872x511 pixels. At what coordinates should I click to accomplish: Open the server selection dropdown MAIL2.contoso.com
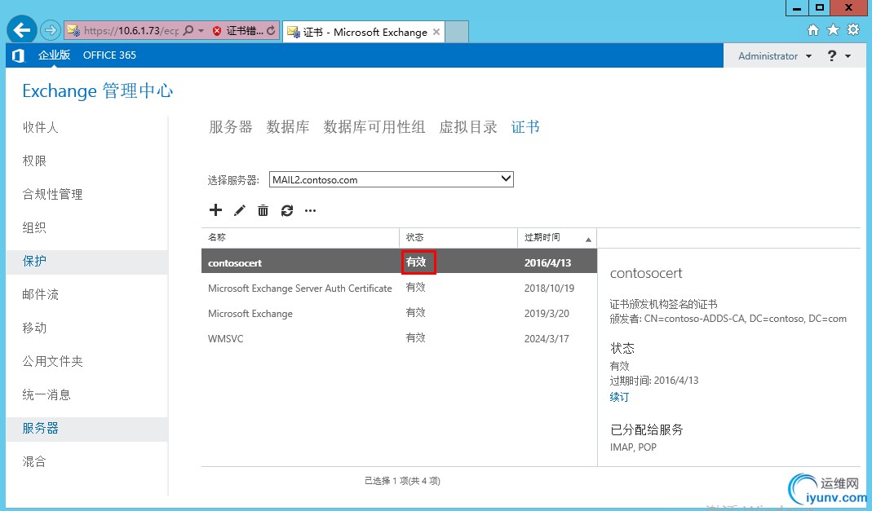pyautogui.click(x=391, y=179)
